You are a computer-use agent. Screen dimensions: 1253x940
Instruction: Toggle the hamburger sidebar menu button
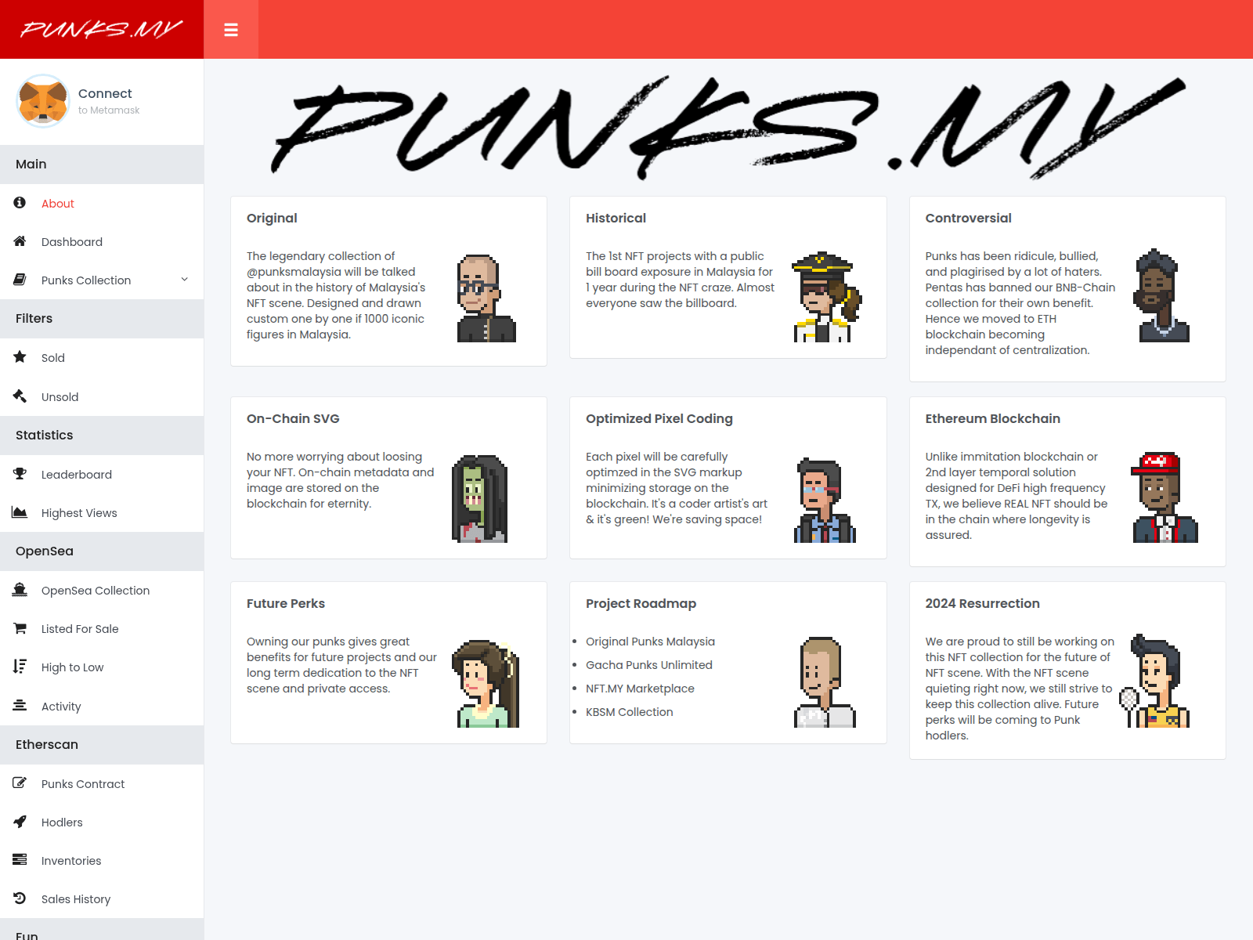(231, 30)
